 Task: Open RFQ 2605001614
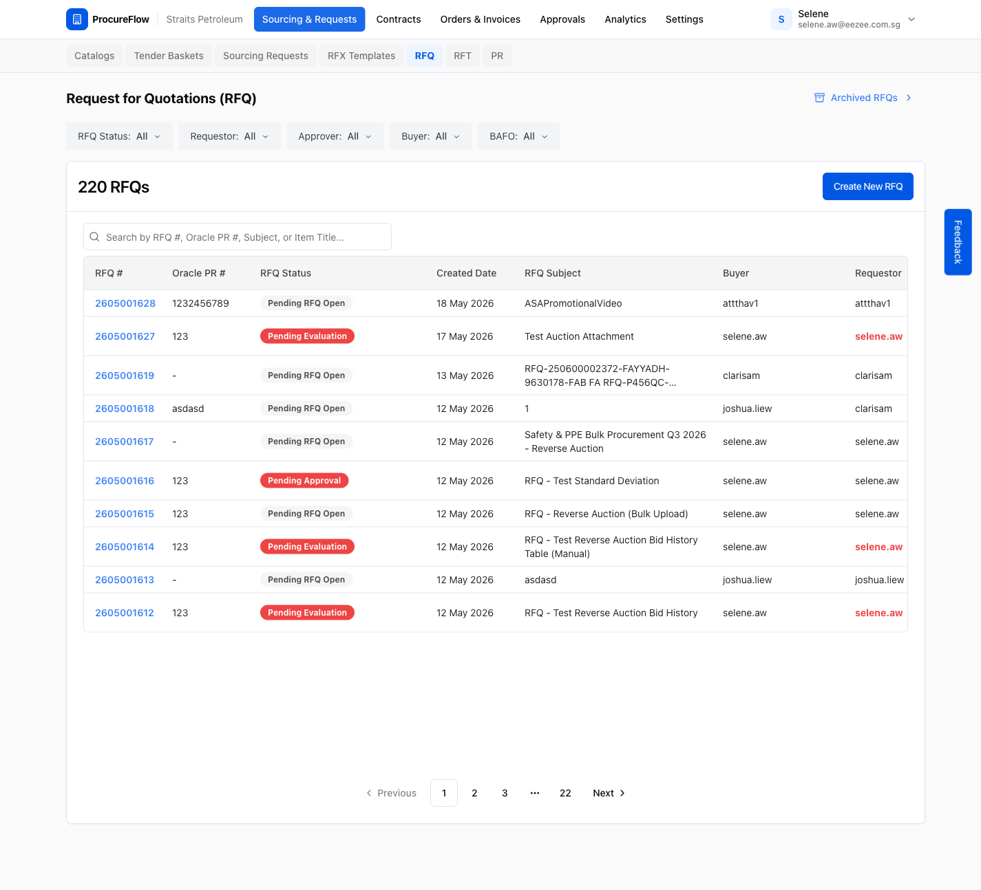(x=125, y=547)
